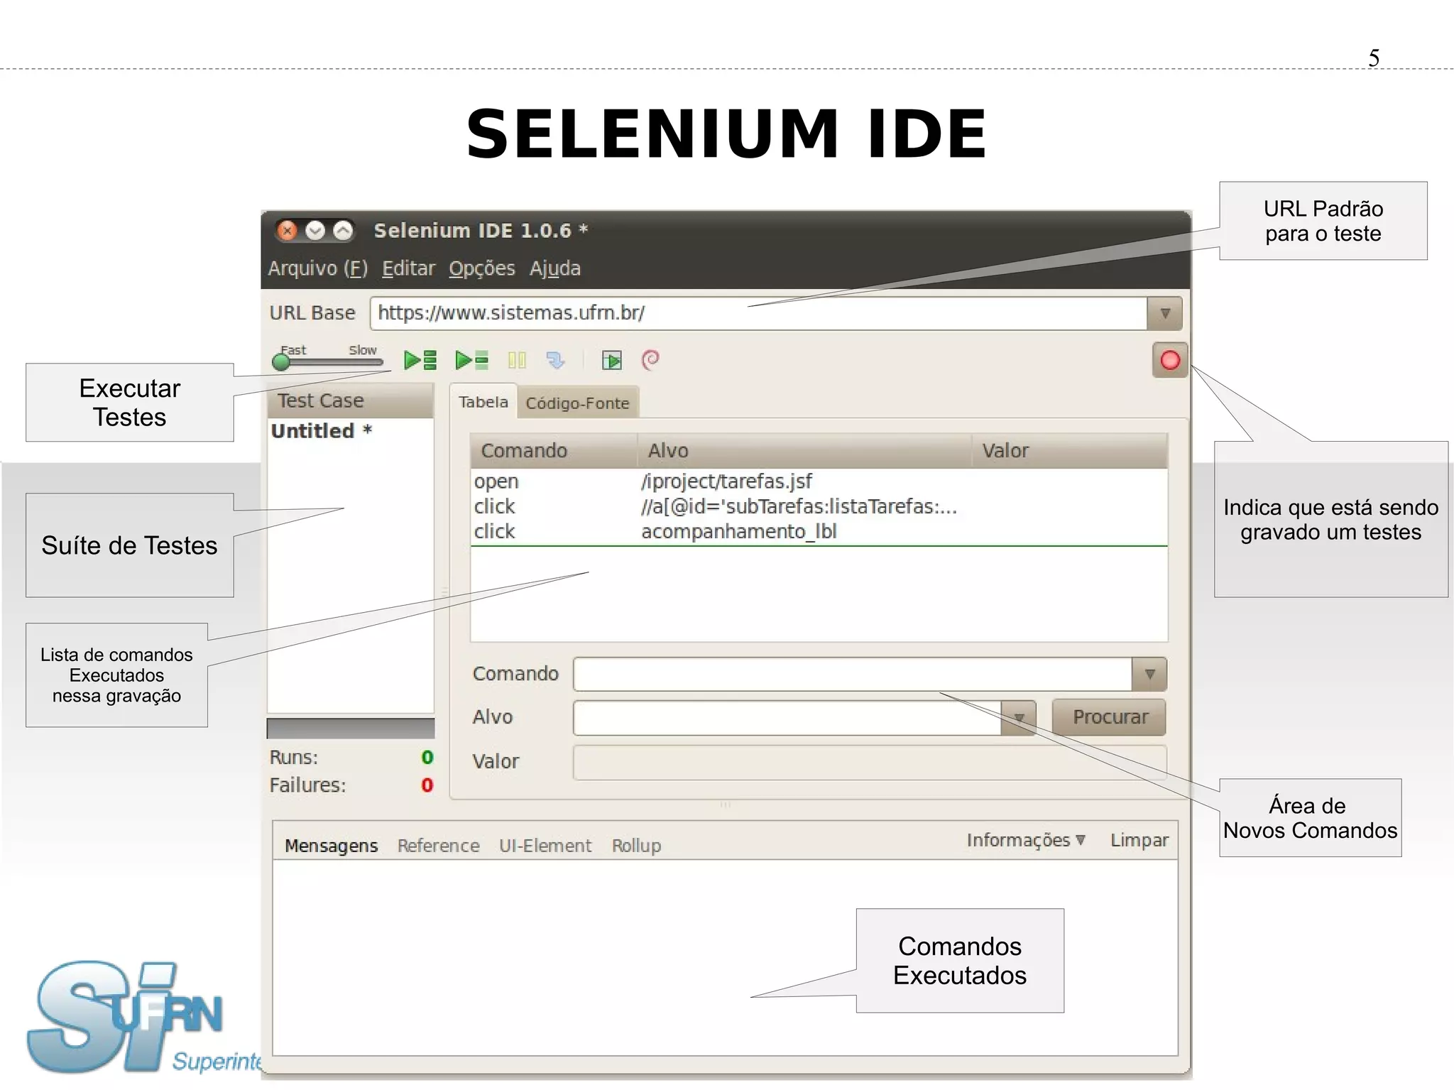Click the Valor column header
The height and width of the screenshot is (1090, 1454).
click(1069, 450)
